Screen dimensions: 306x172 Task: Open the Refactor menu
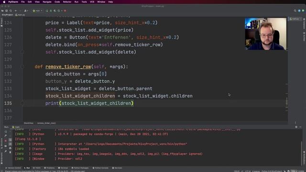click(x=67, y=2)
